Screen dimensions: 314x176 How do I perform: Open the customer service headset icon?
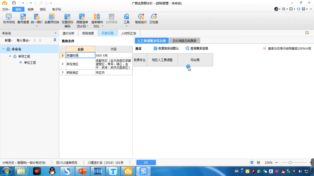298,9
